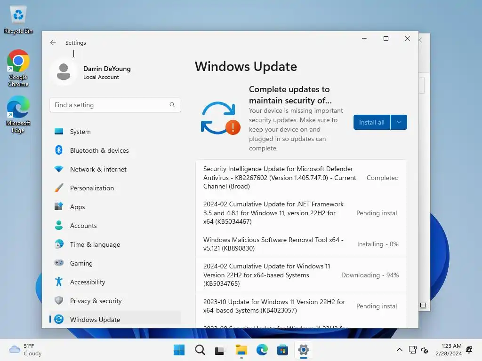Click the Completed status text
482x361 pixels.
click(x=382, y=178)
